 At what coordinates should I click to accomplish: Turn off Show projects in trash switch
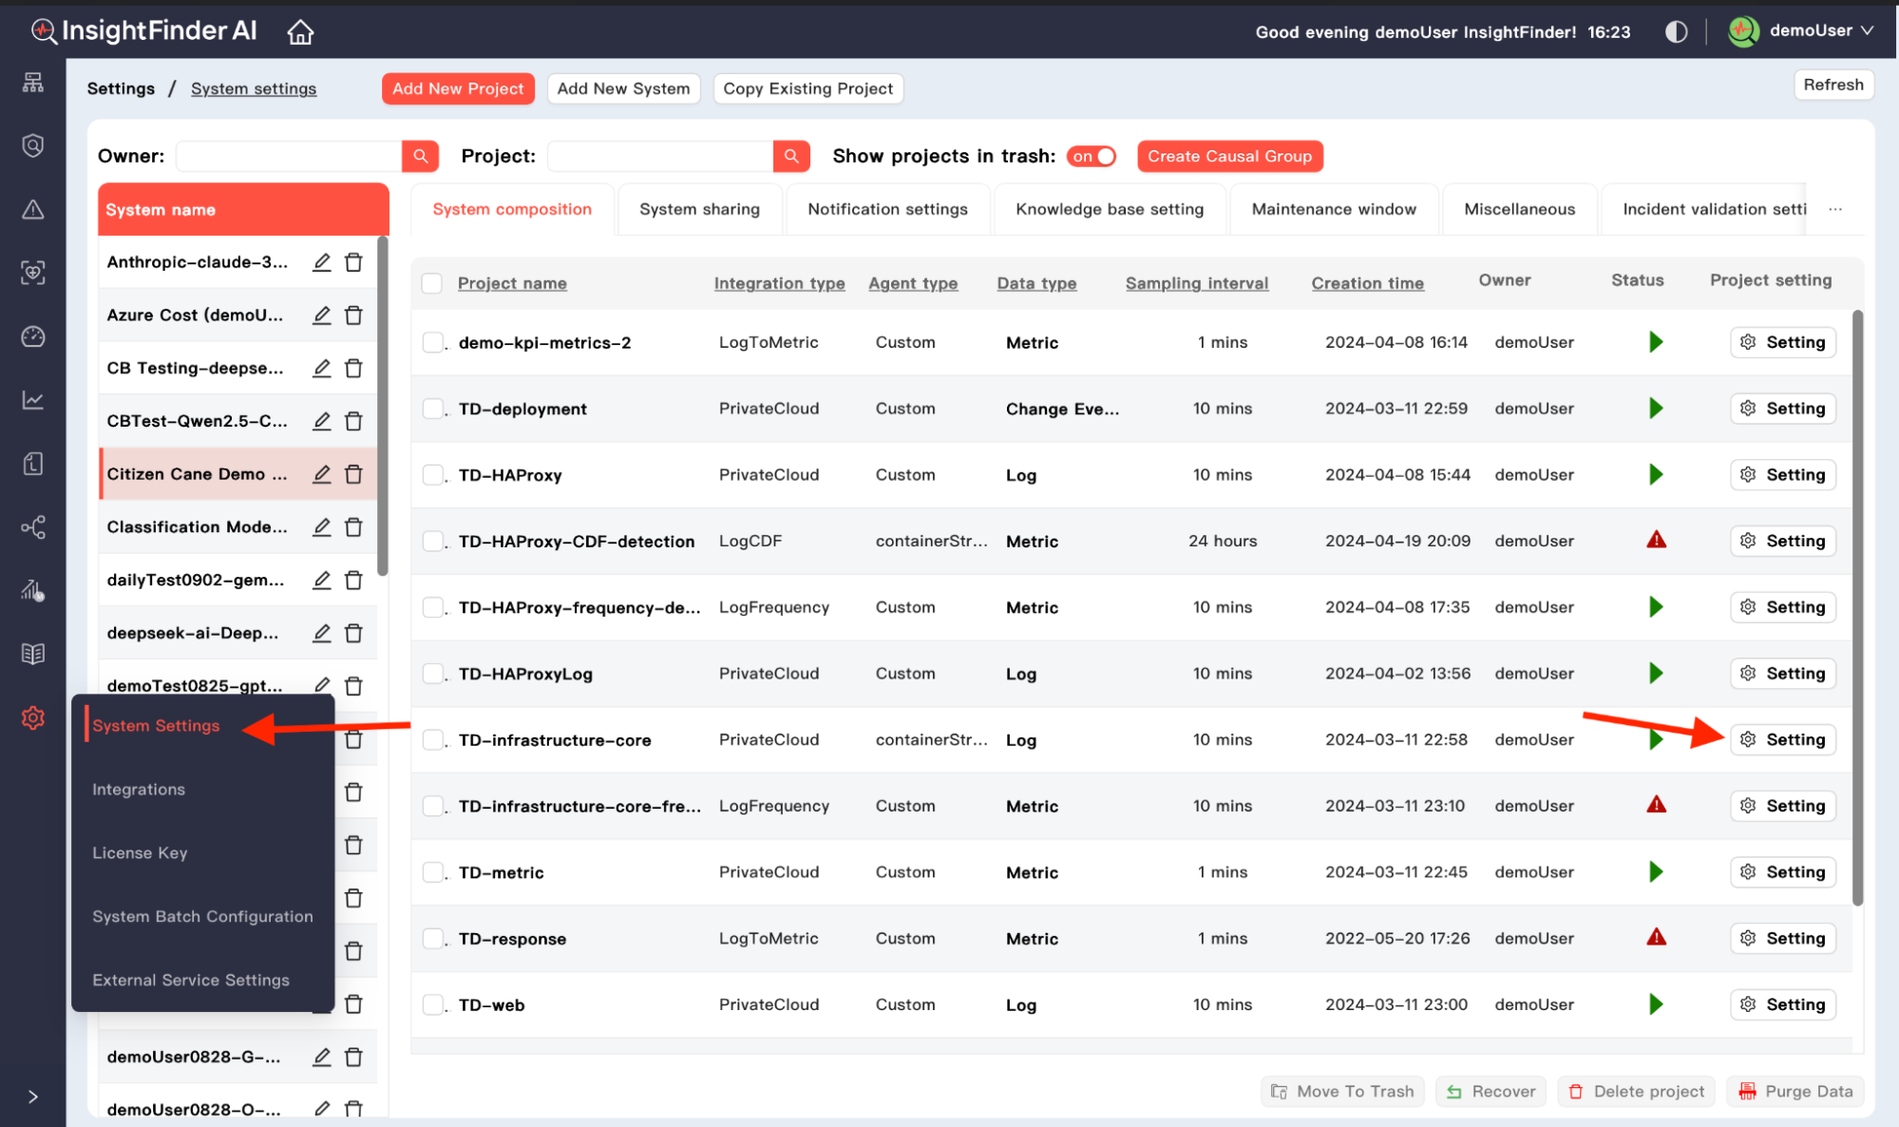pos(1092,156)
